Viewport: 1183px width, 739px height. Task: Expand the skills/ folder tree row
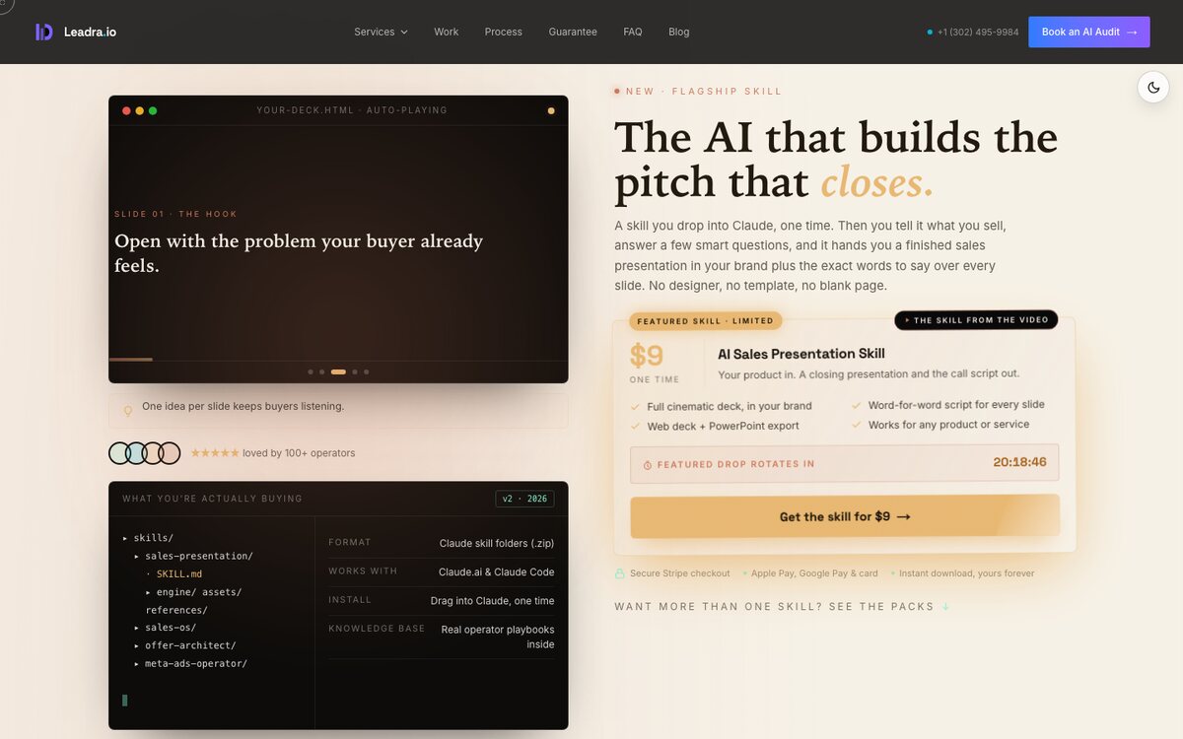click(x=148, y=538)
